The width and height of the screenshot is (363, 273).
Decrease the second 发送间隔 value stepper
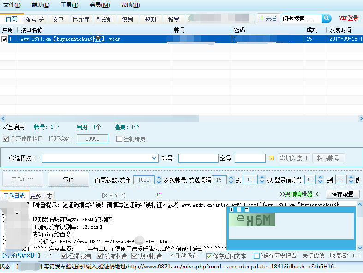(x=262, y=182)
